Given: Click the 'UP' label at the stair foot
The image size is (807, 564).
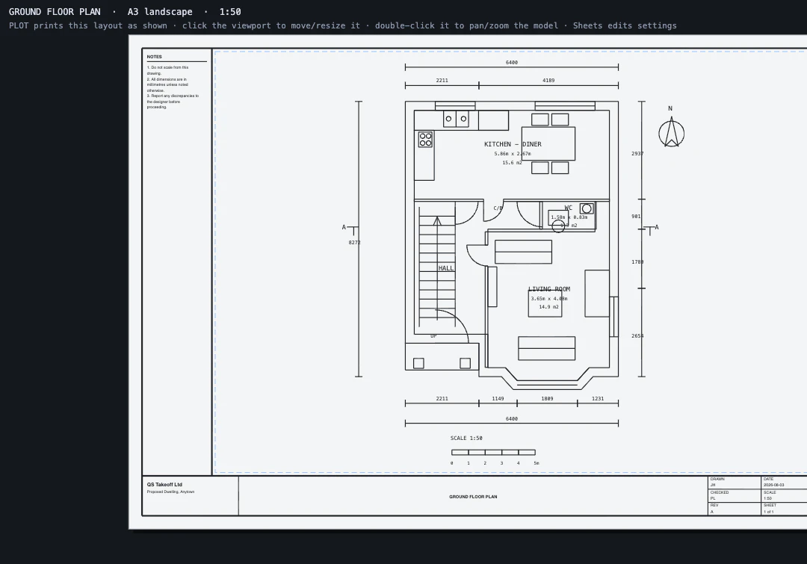Looking at the screenshot, I should 433,336.
